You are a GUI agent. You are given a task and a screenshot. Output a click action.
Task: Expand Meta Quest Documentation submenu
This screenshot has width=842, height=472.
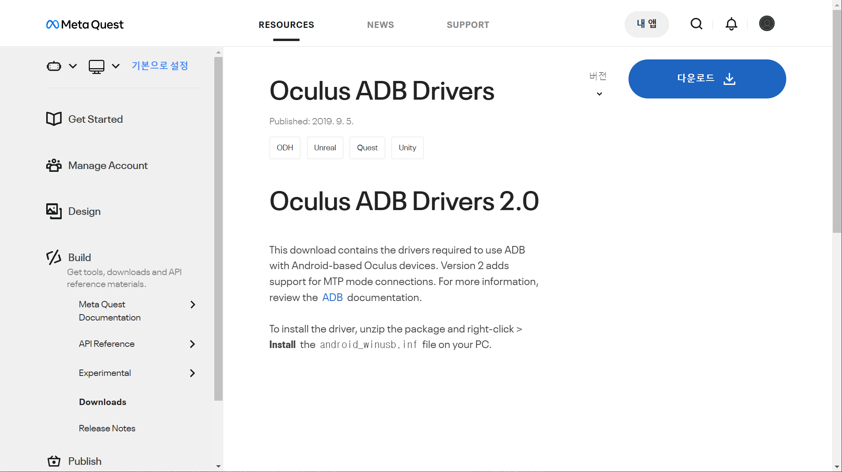pos(193,305)
